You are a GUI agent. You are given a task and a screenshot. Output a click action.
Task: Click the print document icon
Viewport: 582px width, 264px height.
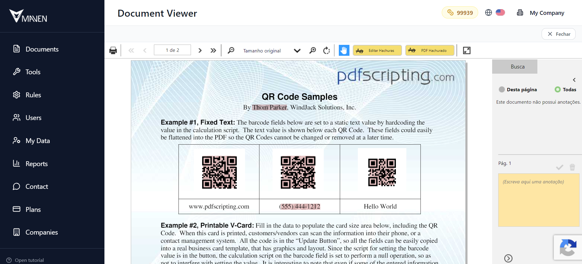pyautogui.click(x=113, y=50)
